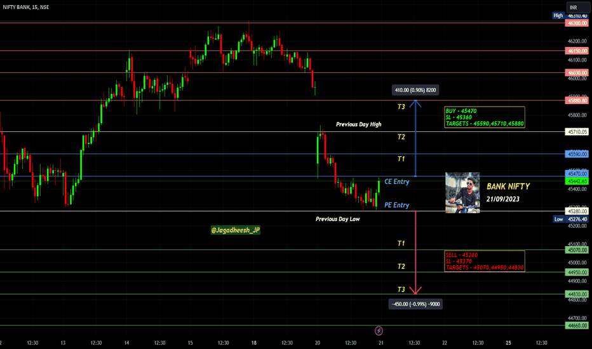592x349 pixels.
Task: Click date 21 on the time axis
Action: (381, 343)
